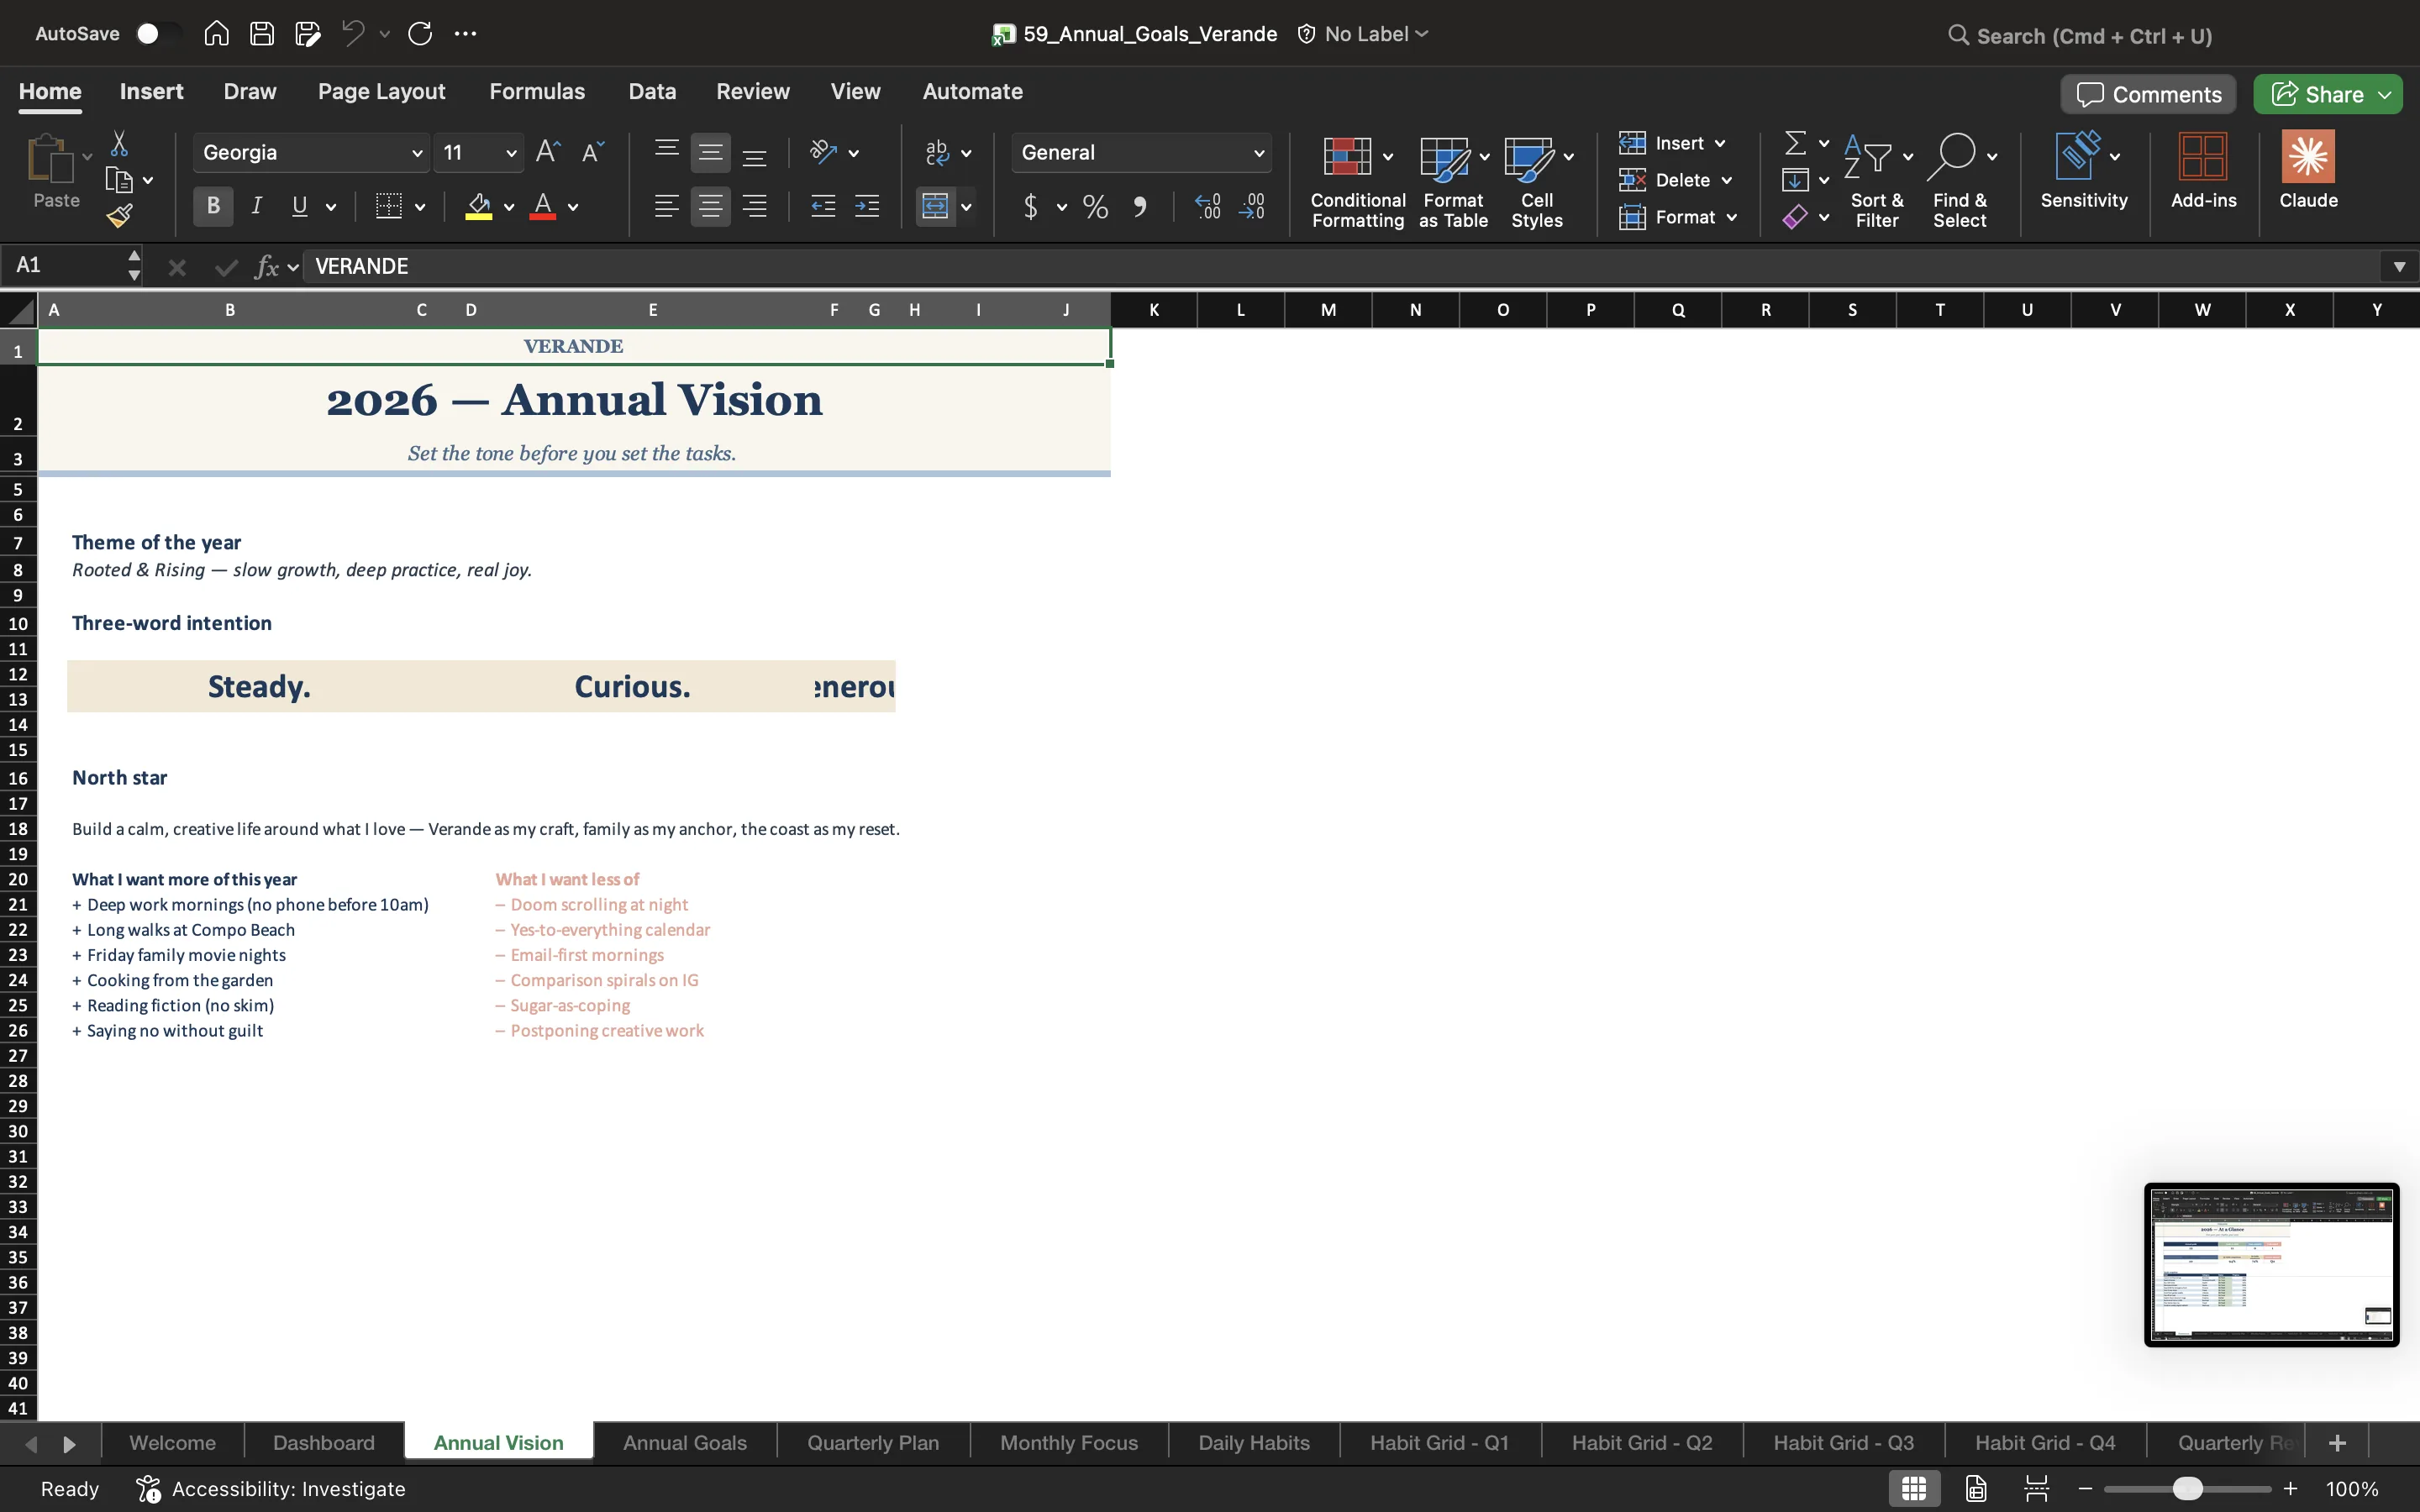Click the Copy icon

coord(119,180)
